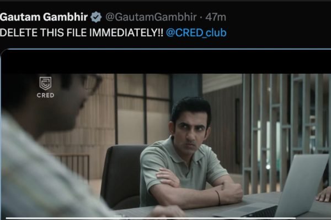
Task: Click the CRED shield logo in video
Action: point(45,83)
